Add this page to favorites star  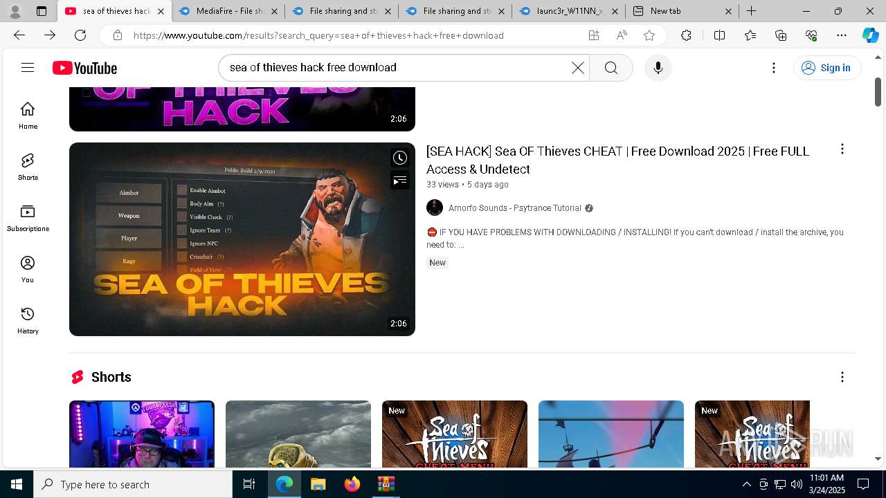point(649,35)
